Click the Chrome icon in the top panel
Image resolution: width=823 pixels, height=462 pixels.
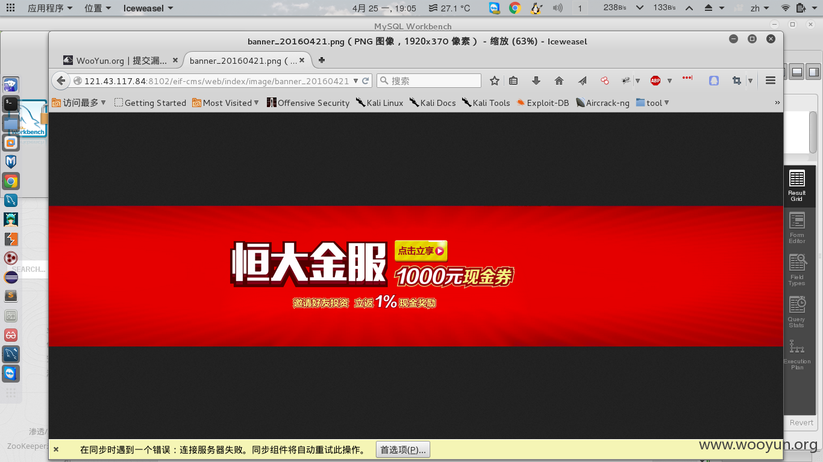click(x=515, y=8)
